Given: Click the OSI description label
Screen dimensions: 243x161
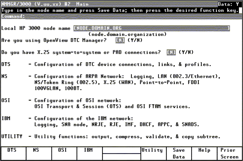Looking at the screenshot, I should 6,100.
